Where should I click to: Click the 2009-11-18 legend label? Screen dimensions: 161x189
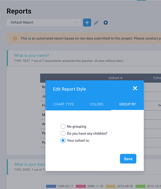(95, 186)
